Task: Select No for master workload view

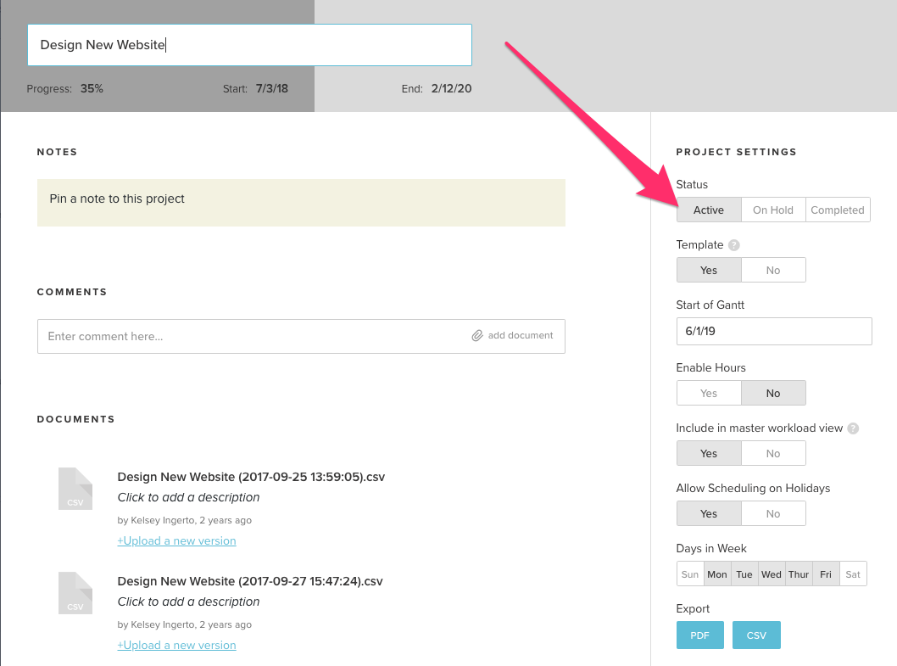Action: (x=773, y=453)
